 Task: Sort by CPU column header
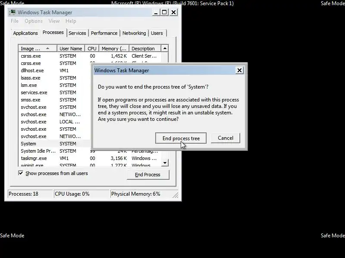(92, 49)
